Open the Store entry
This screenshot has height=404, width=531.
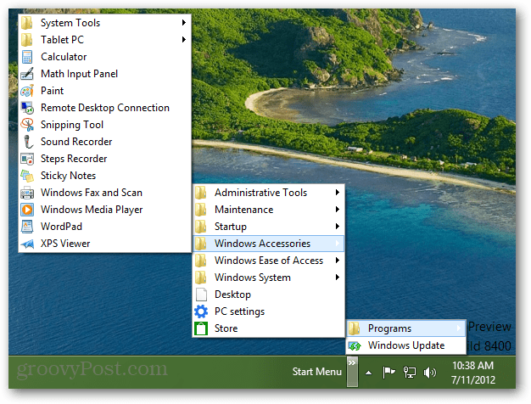coord(269,328)
